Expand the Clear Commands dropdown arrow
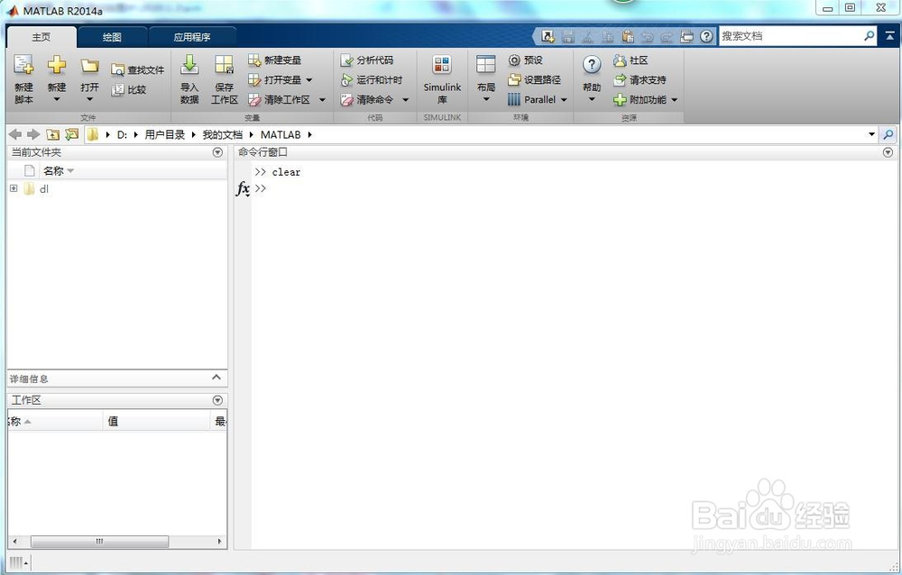 coord(406,100)
